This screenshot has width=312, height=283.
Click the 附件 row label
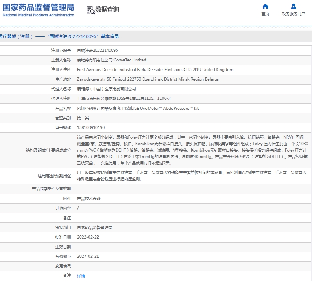(x=67, y=198)
